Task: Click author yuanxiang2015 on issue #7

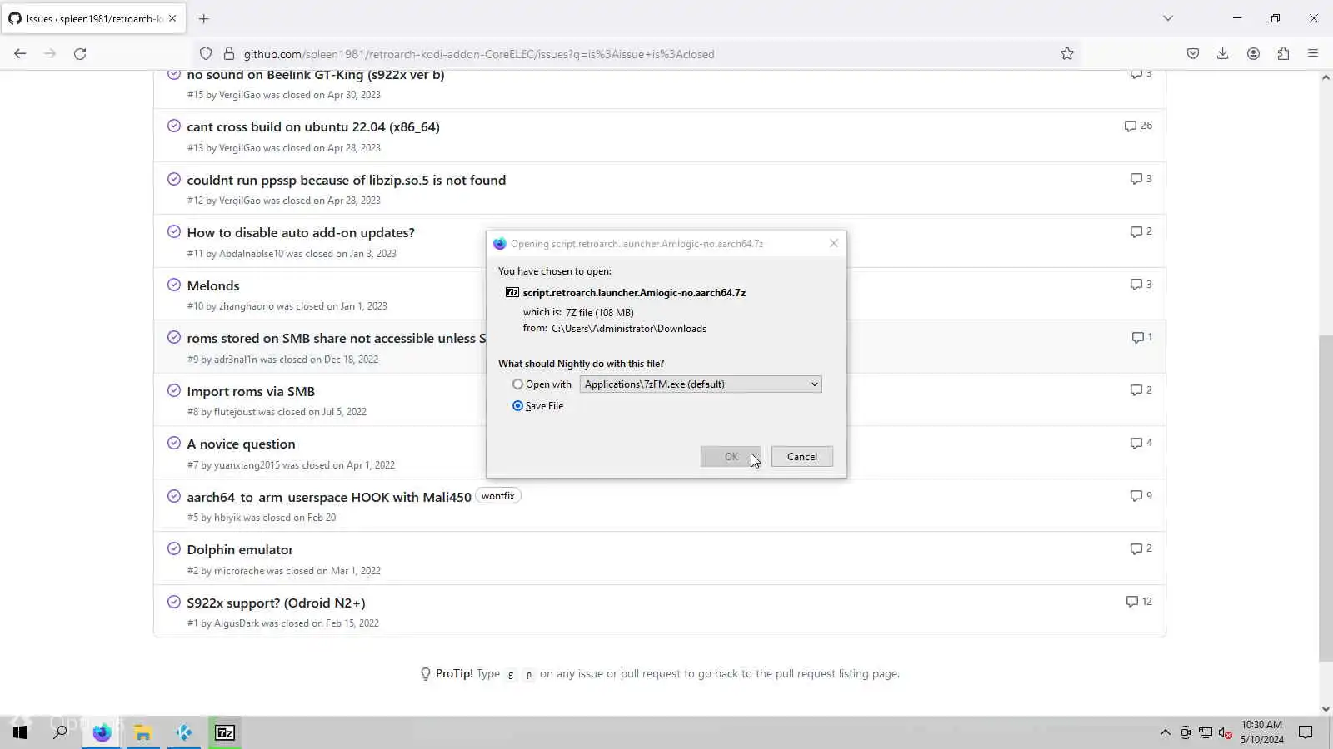Action: [247, 465]
